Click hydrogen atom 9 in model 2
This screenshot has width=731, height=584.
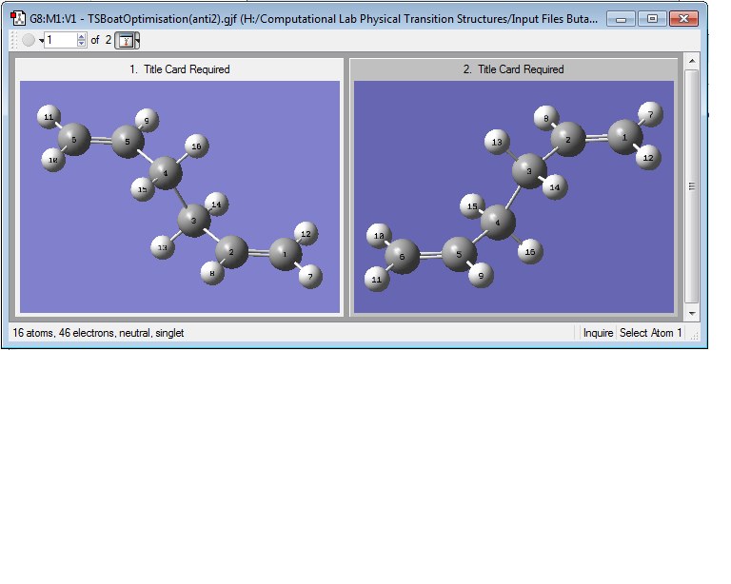pyautogui.click(x=481, y=275)
